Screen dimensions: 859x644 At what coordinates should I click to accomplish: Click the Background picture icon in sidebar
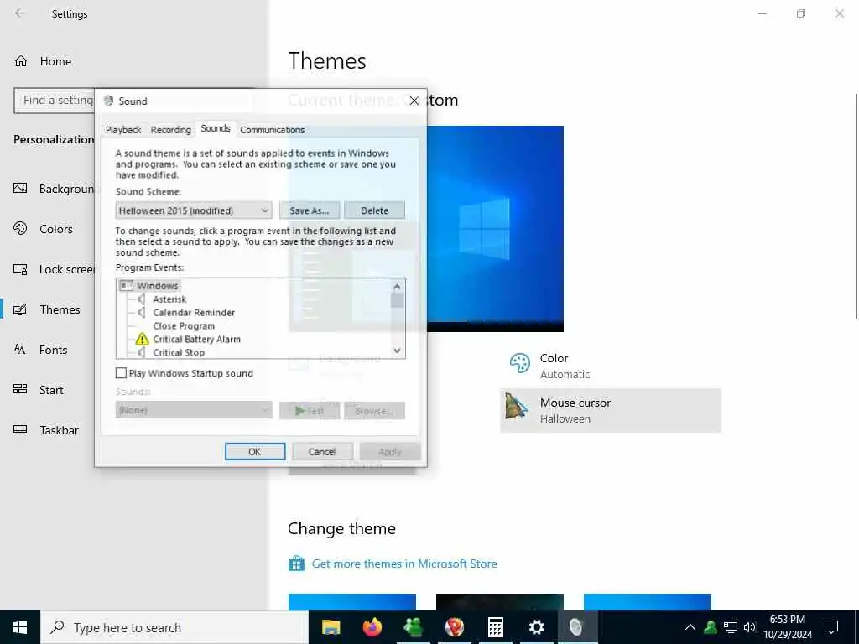(20, 189)
